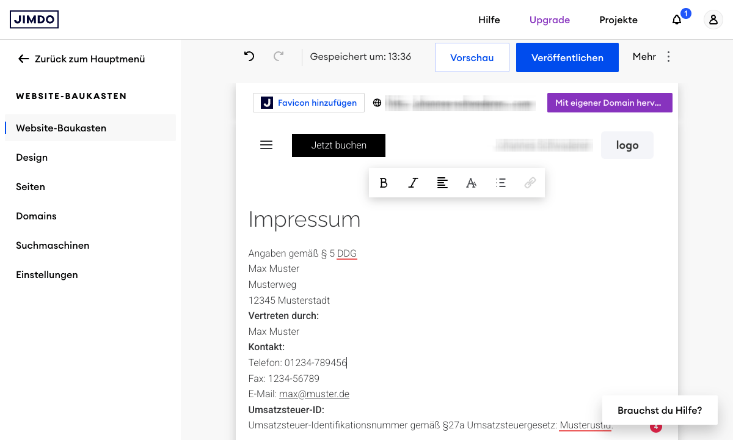Click the undo arrow icon
Image resolution: width=733 pixels, height=440 pixels.
[x=249, y=56]
